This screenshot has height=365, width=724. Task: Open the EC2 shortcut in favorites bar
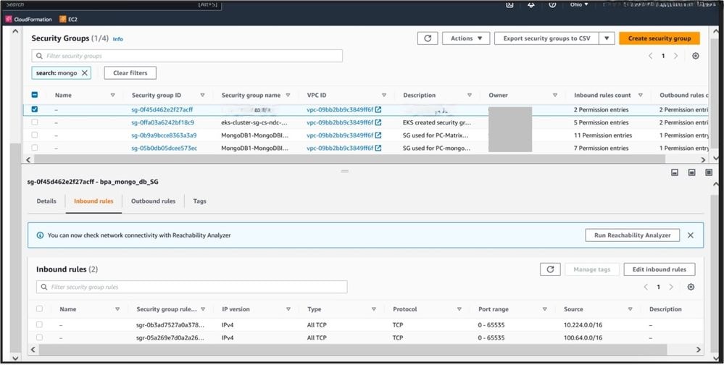tap(68, 20)
